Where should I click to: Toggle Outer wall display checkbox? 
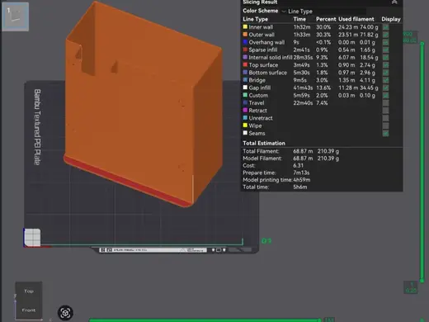pos(385,35)
